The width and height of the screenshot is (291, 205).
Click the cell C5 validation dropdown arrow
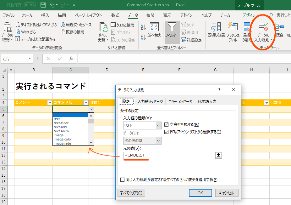point(91,109)
